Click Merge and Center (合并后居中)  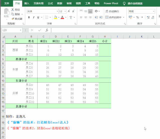pos(113,17)
